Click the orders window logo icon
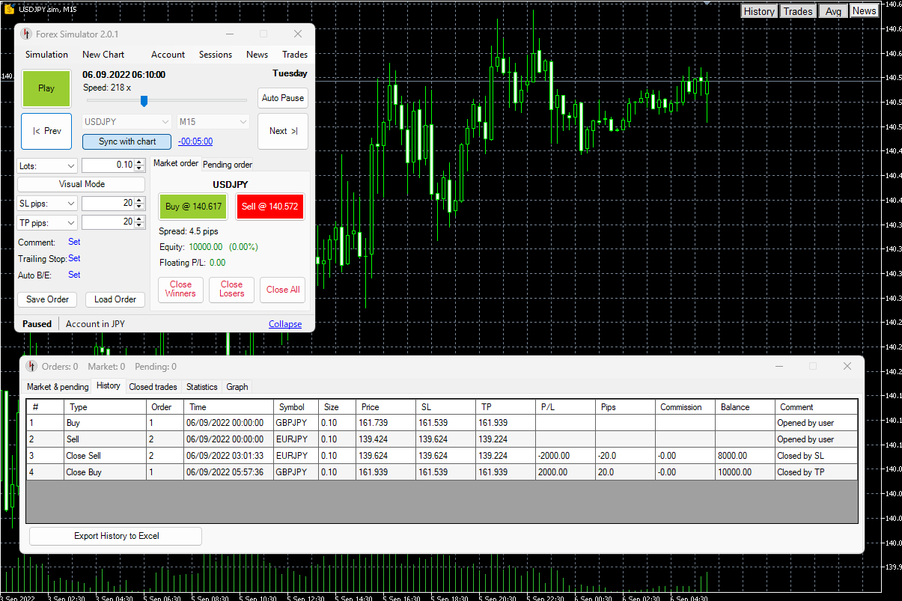The image size is (902, 601). coord(31,366)
